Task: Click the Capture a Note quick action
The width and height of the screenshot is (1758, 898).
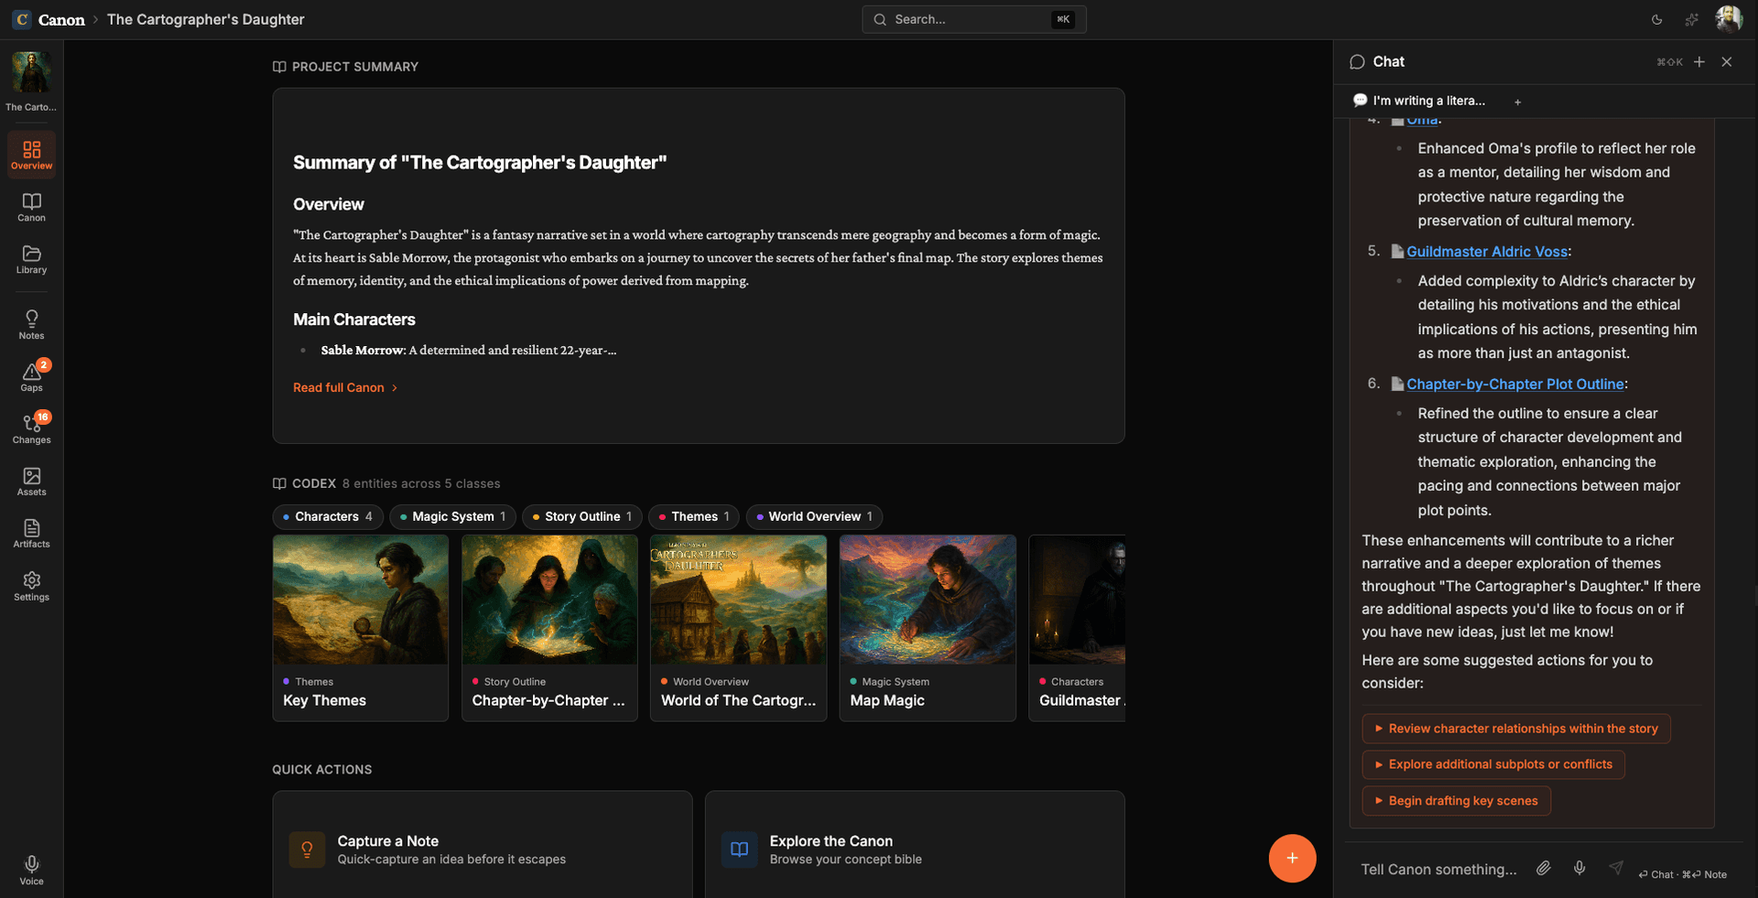Action: click(x=483, y=845)
